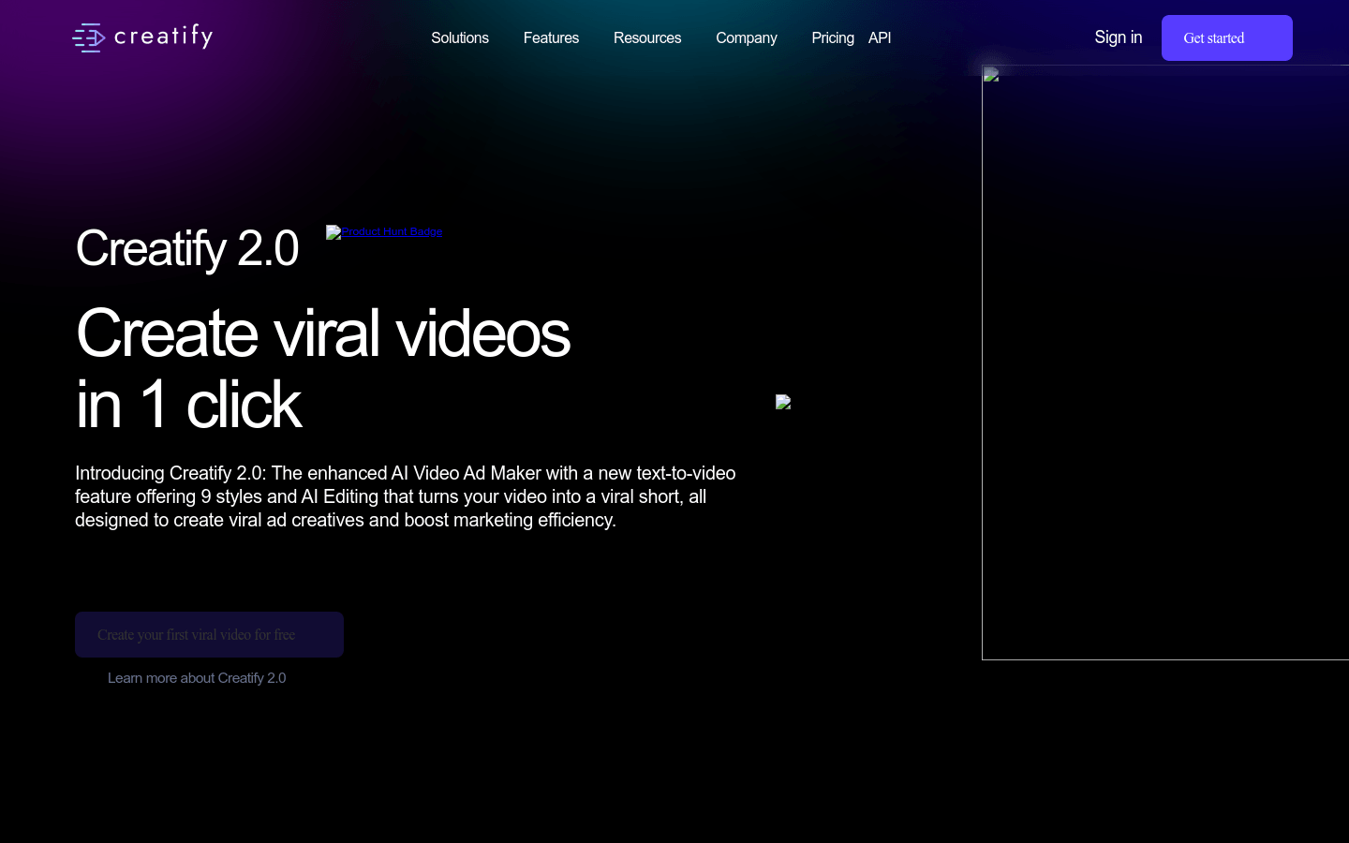Click Create your first viral video for free

[x=209, y=634]
